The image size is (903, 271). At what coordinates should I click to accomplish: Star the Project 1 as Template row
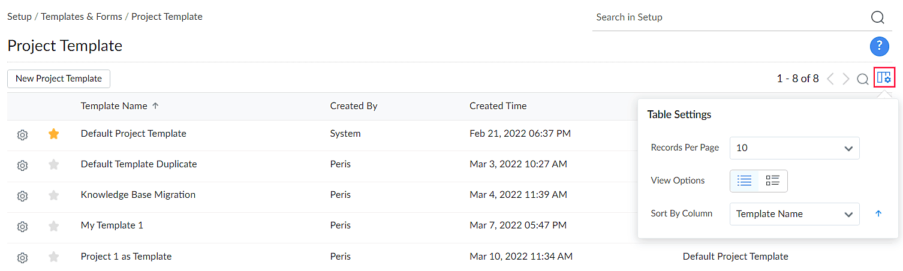click(54, 257)
